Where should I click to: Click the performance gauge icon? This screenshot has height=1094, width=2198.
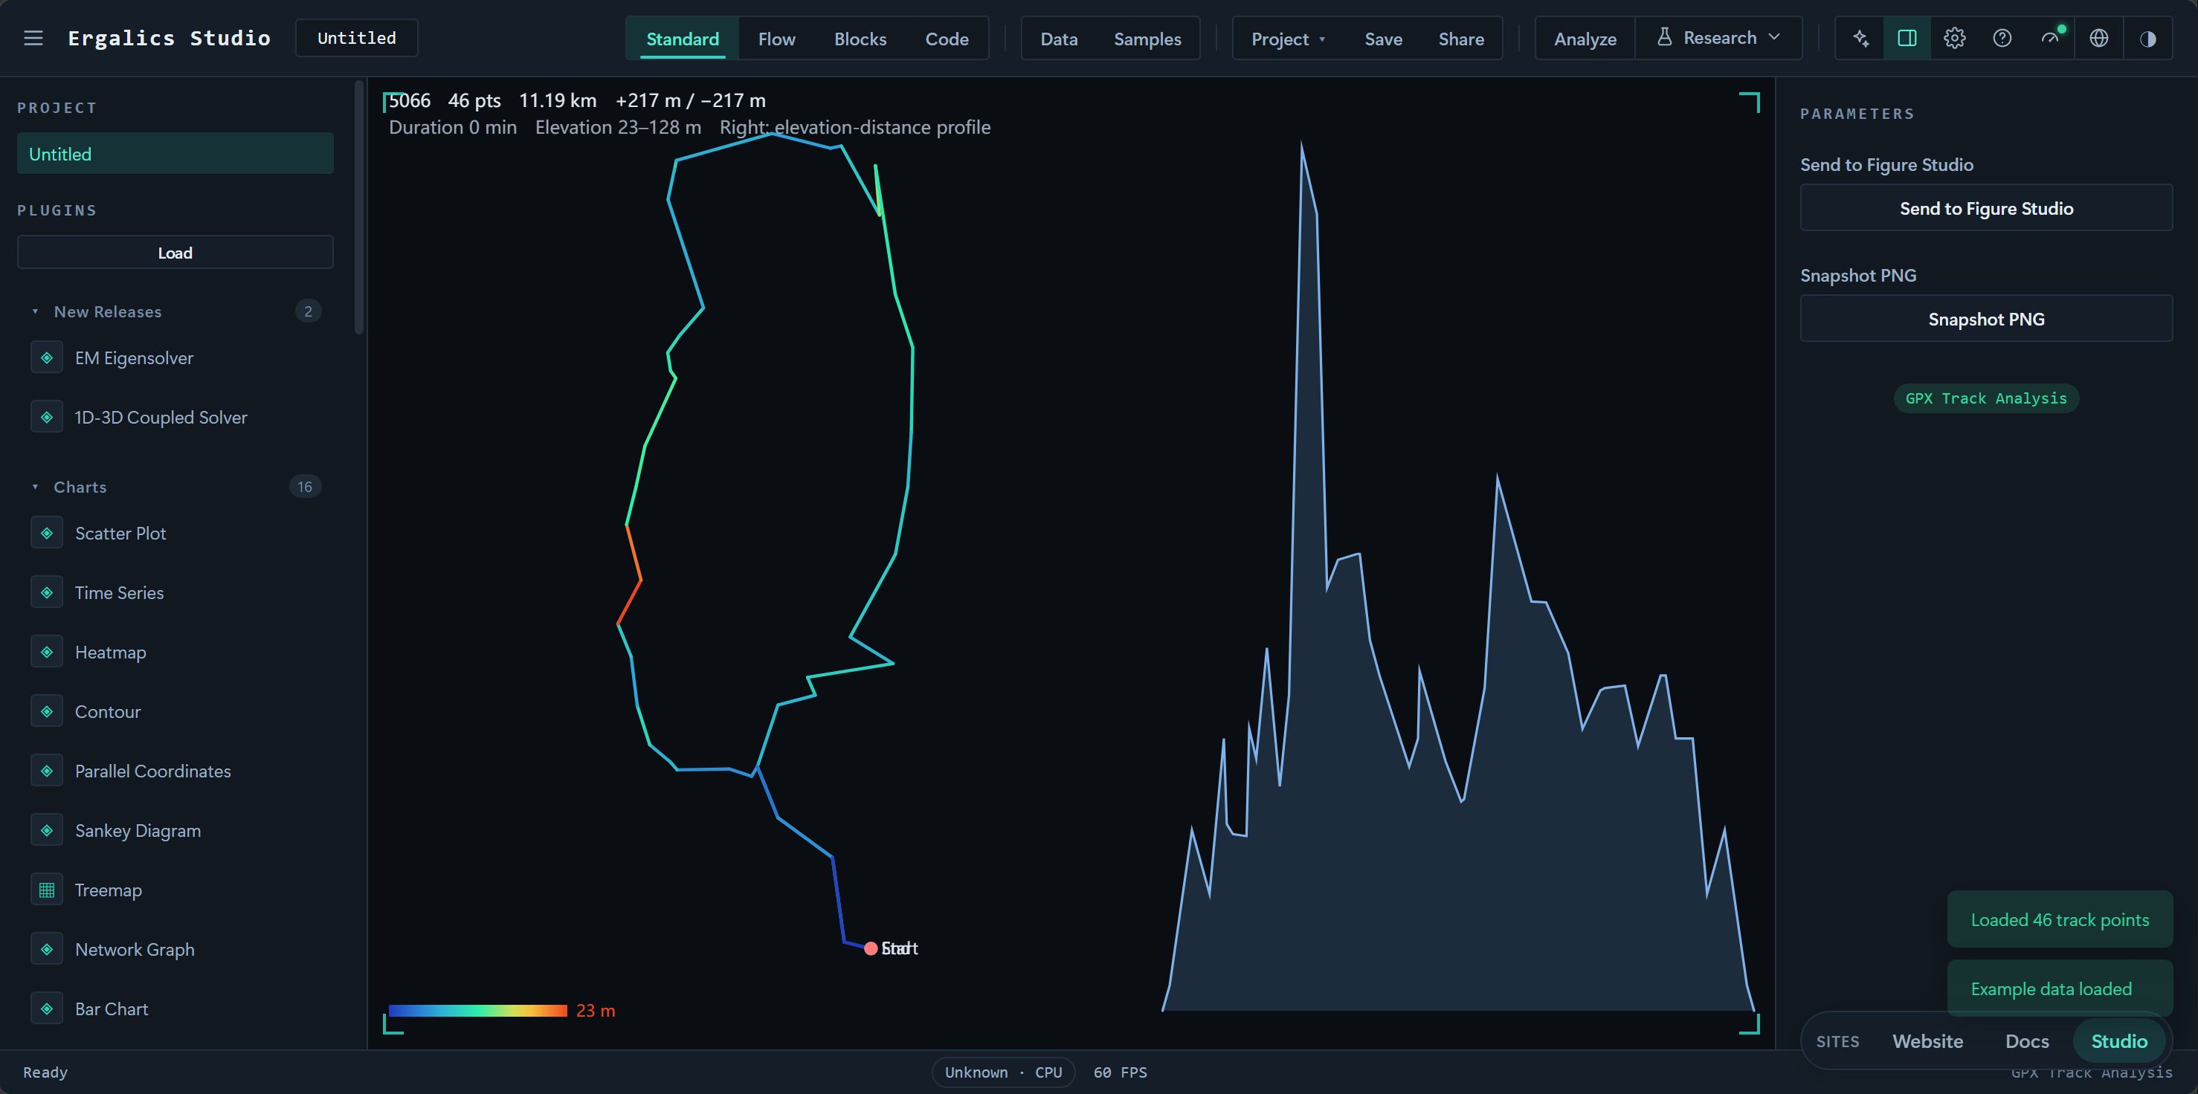click(x=2050, y=39)
